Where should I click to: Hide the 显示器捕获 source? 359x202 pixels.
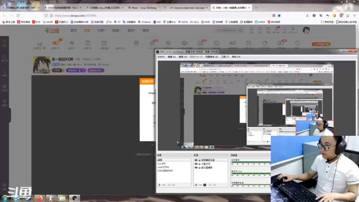pos(196,167)
